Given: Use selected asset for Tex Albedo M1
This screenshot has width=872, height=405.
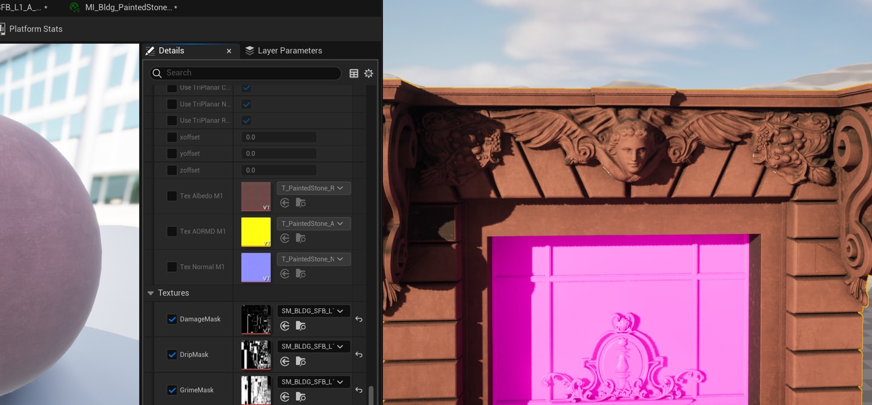Looking at the screenshot, I should 285,203.
